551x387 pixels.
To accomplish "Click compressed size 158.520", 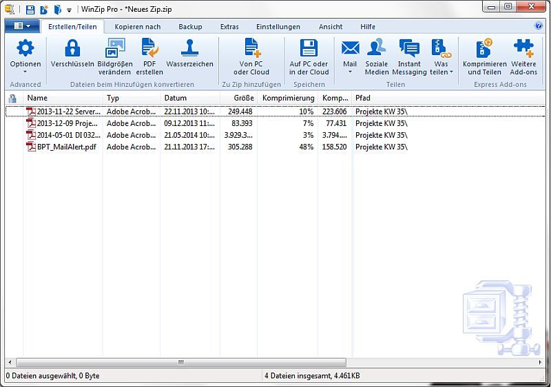I will [x=334, y=147].
